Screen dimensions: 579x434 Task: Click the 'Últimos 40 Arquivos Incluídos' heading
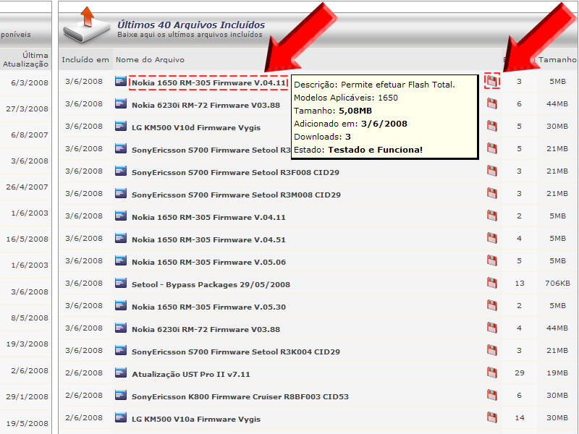pos(191,25)
